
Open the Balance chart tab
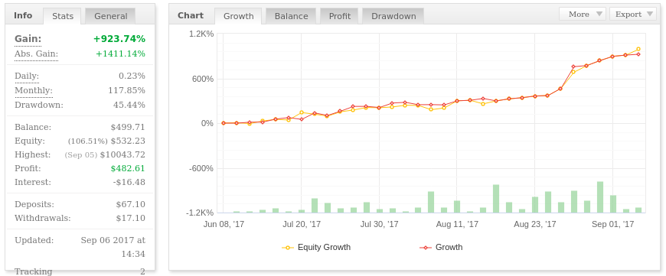click(x=291, y=16)
